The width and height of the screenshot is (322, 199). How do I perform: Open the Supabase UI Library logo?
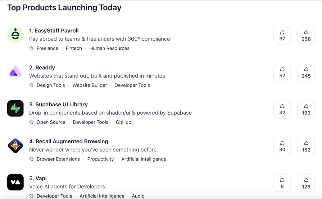[15, 108]
